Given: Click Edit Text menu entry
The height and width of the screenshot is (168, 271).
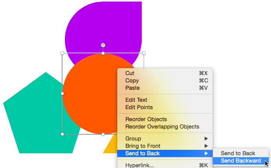Looking at the screenshot, I should (136, 100).
